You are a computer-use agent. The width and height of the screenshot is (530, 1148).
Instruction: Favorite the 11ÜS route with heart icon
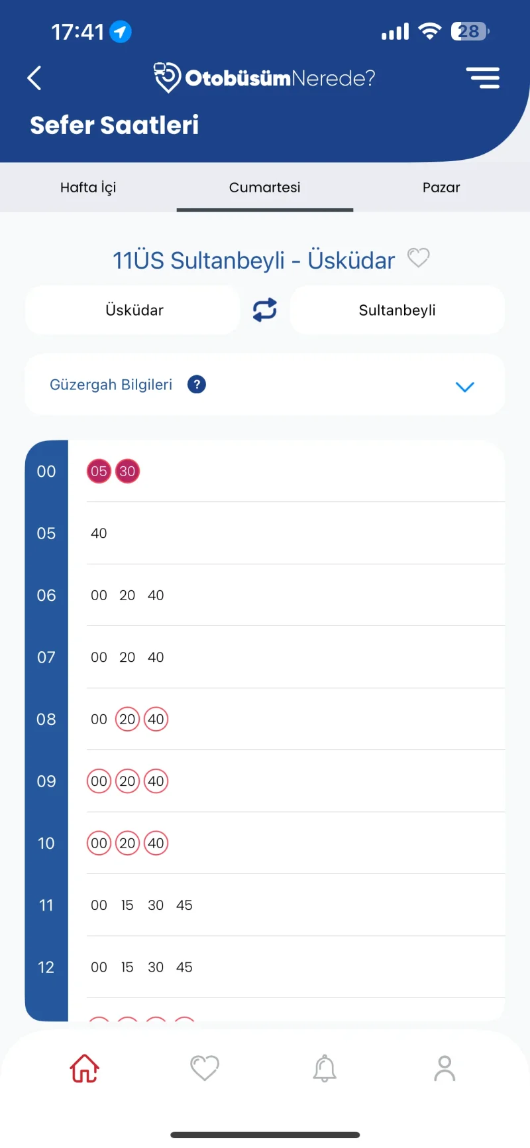click(418, 258)
